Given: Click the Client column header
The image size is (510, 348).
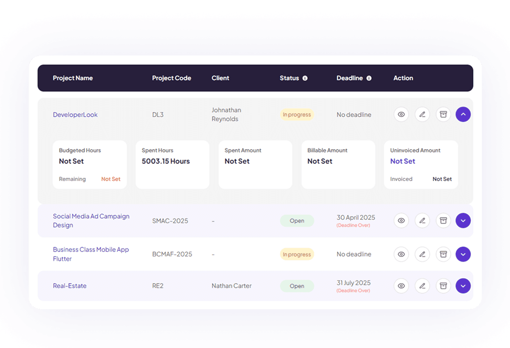Looking at the screenshot, I should [x=220, y=78].
